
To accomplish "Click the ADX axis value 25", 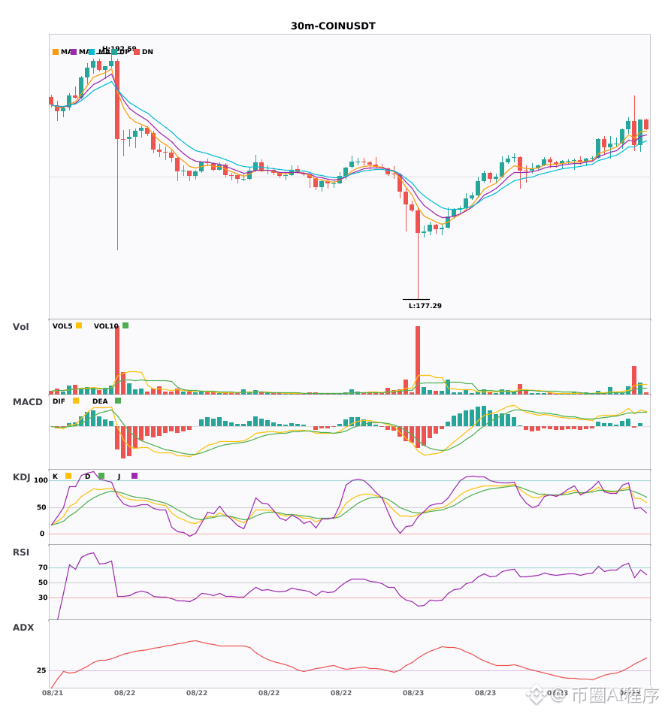I will point(41,670).
